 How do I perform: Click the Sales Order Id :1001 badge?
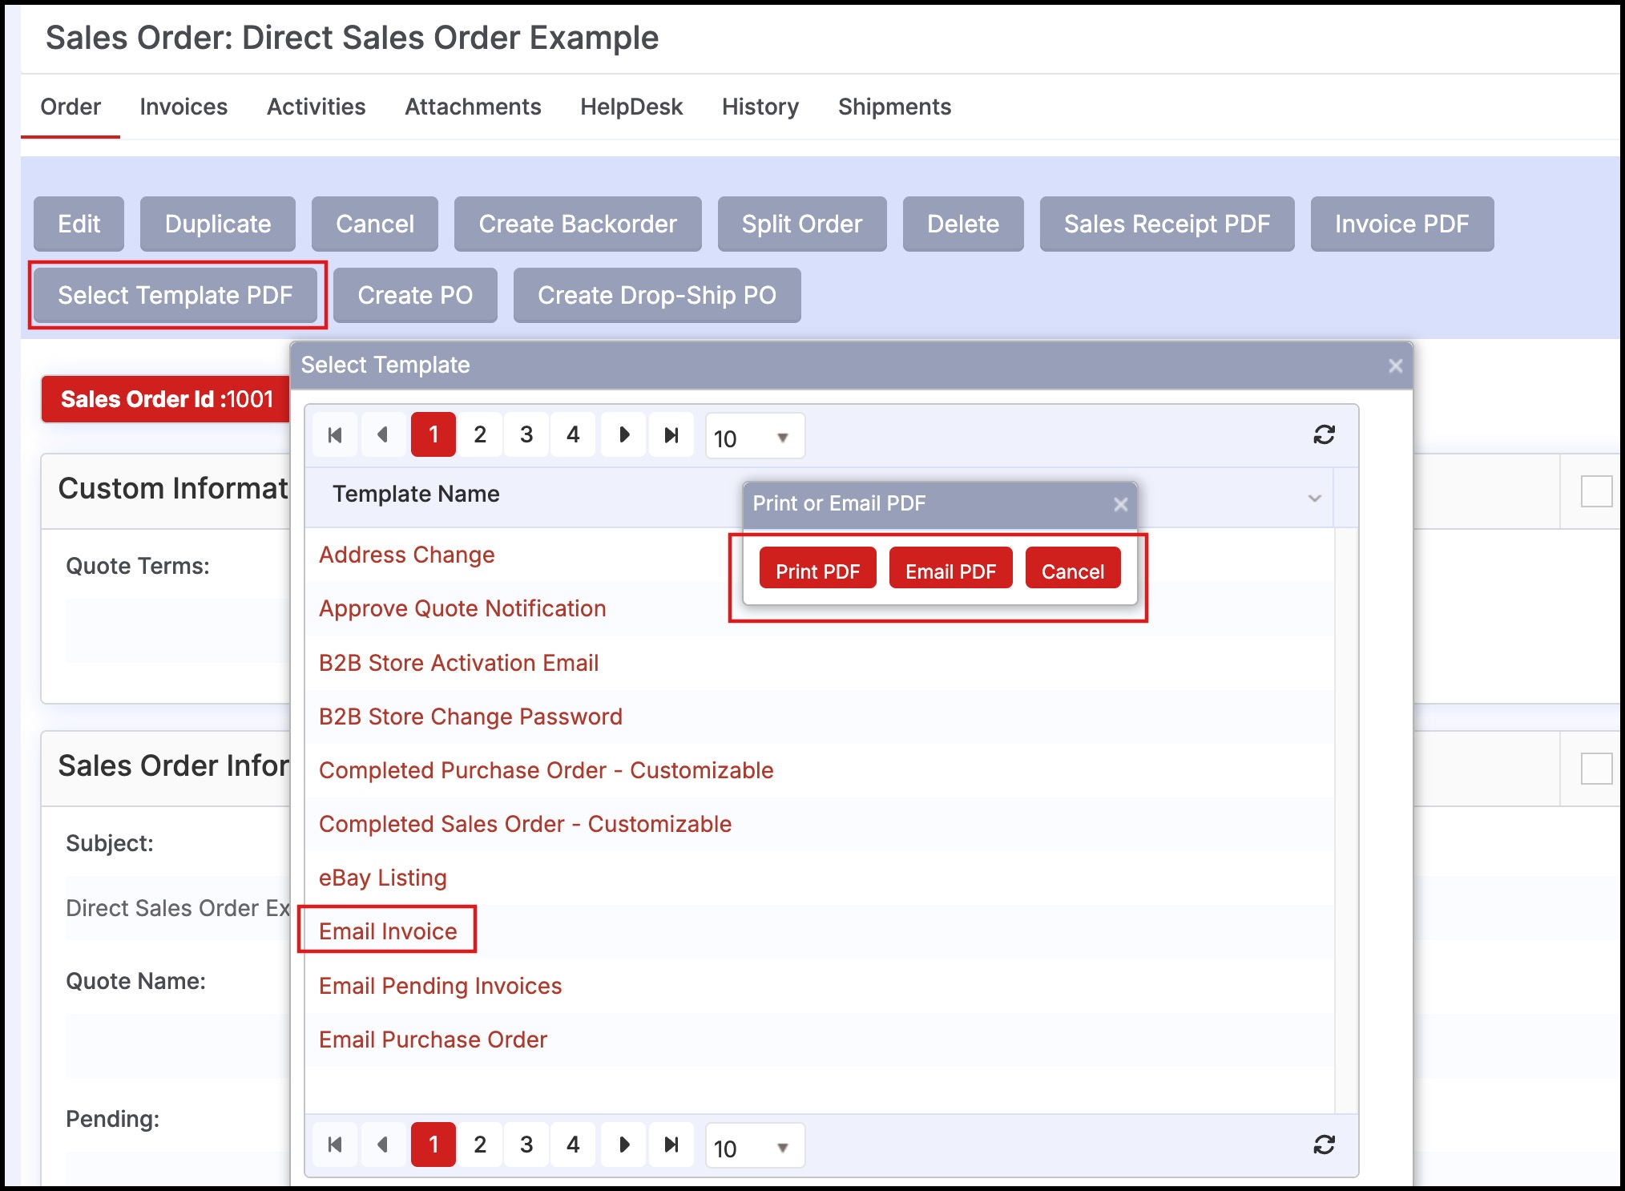167,399
